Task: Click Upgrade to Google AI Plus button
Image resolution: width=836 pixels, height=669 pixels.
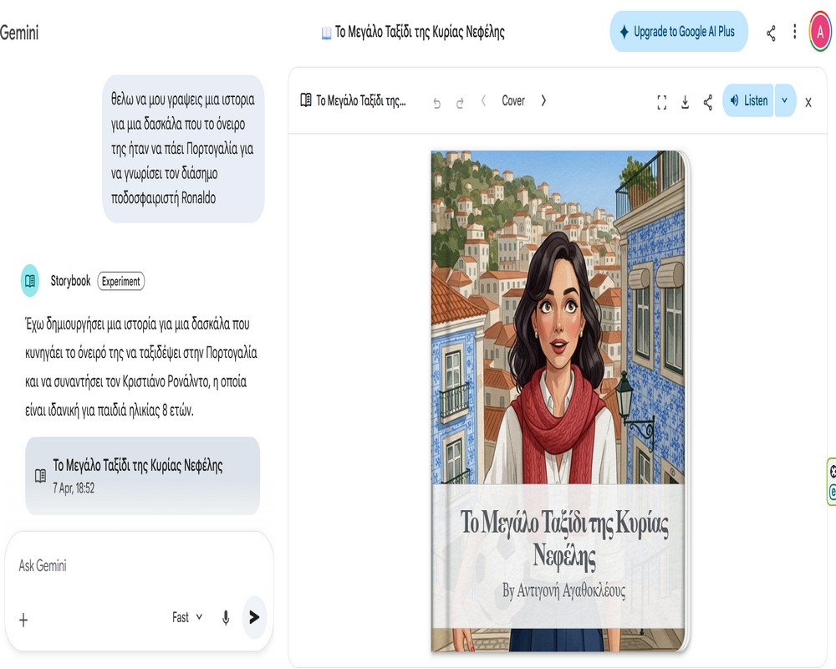Action: [x=678, y=32]
